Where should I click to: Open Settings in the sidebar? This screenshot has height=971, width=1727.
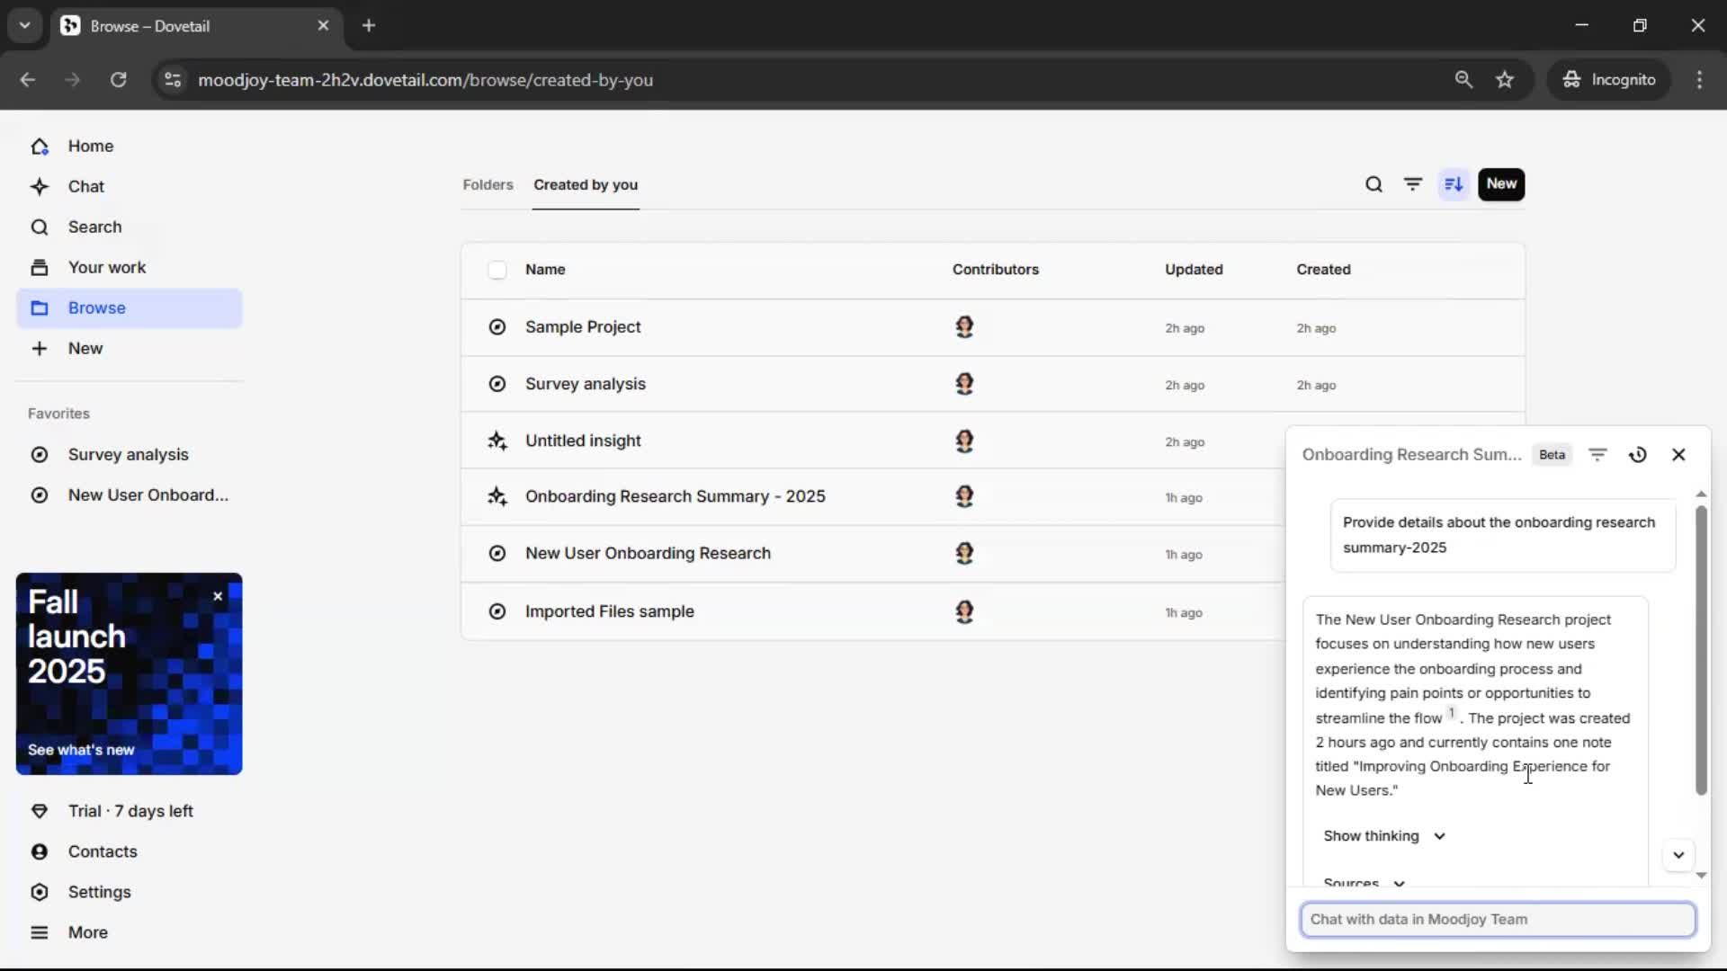click(99, 892)
